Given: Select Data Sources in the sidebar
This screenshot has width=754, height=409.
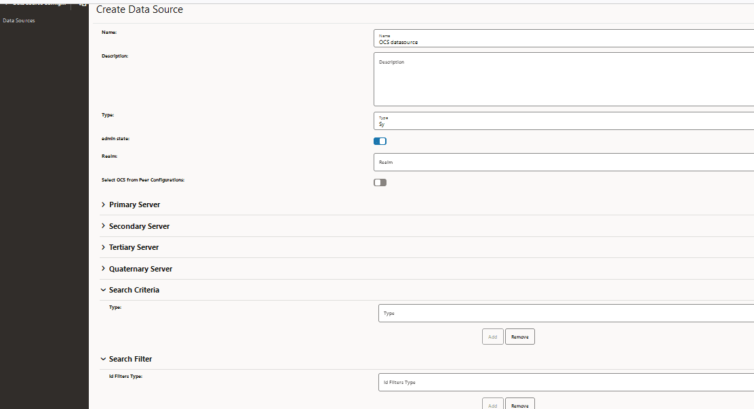Looking at the screenshot, I should (x=18, y=20).
